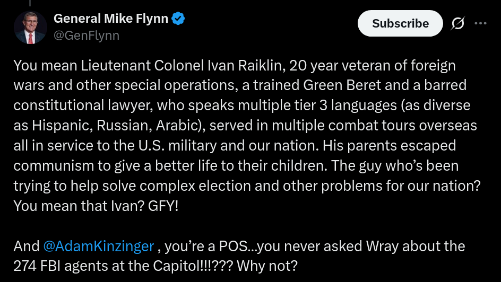Click General Mike Flynn's profile avatar
This screenshot has height=282, width=501.
coord(31,27)
